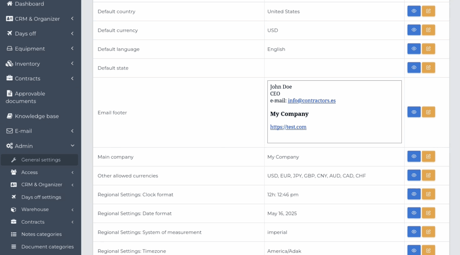Click the edit icon for Default currency
The image size is (460, 255).
point(428,30)
